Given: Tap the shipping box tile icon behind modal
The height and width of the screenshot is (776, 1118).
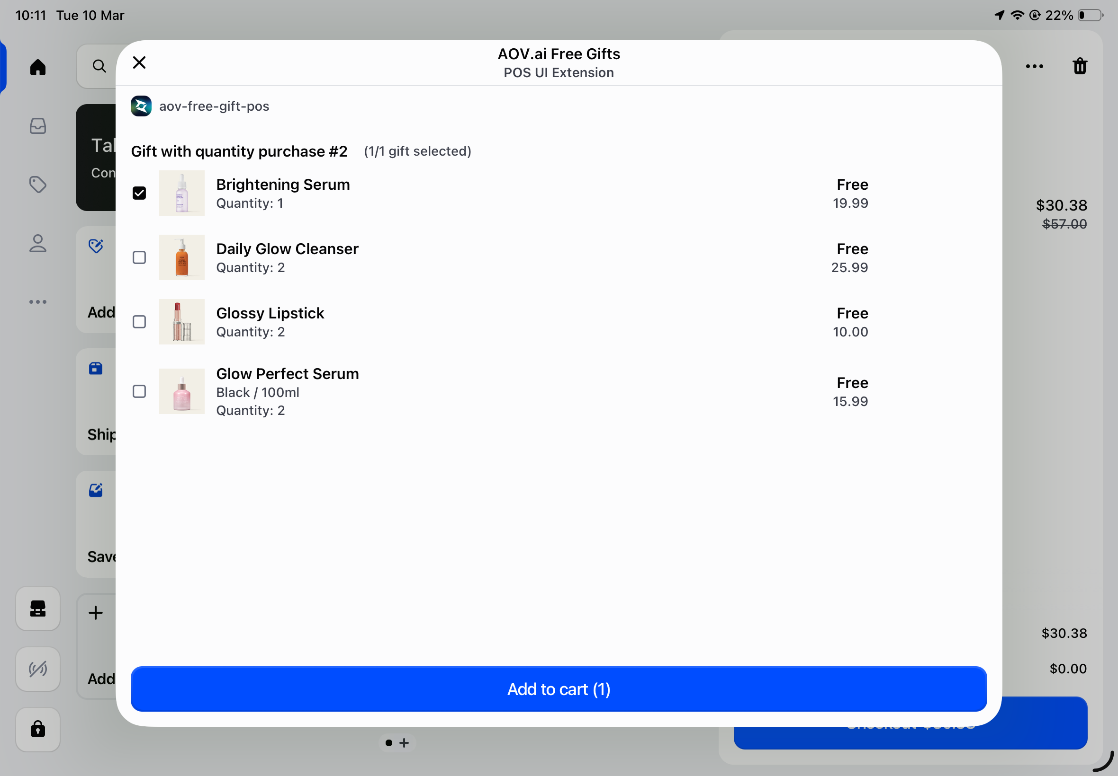Looking at the screenshot, I should [x=96, y=368].
